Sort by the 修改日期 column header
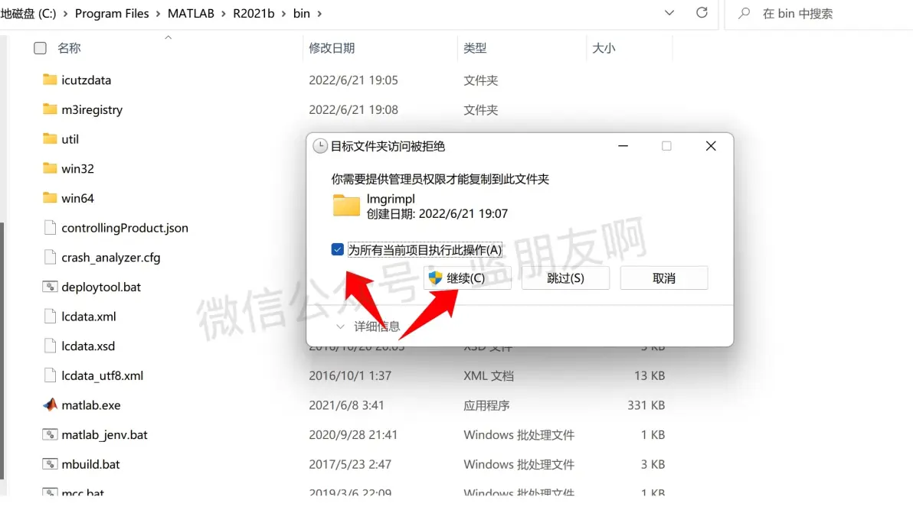 (x=332, y=48)
